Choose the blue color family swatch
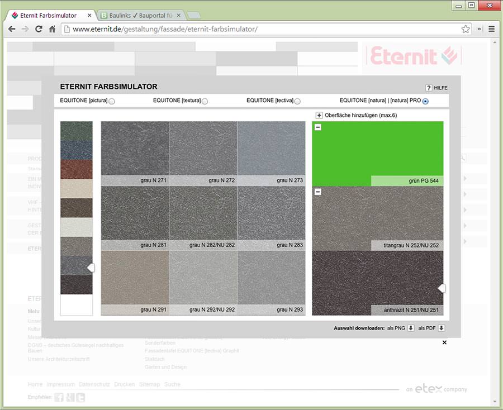The width and height of the screenshot is (503, 410). coord(77,150)
